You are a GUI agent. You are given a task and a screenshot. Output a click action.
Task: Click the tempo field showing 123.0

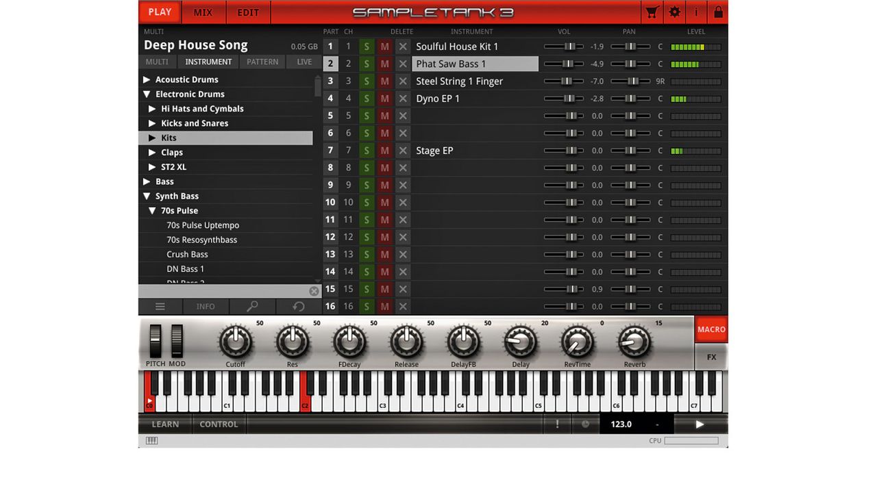[621, 425]
